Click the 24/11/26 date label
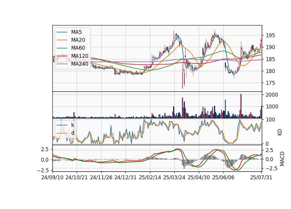The width and height of the screenshot is (291, 209). (x=101, y=177)
